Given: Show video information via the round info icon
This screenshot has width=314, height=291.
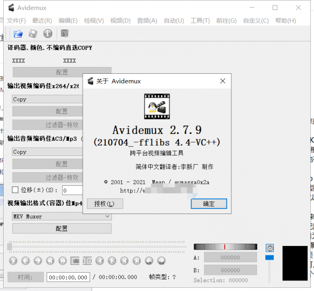Looking at the screenshot, I should coord(48,33).
